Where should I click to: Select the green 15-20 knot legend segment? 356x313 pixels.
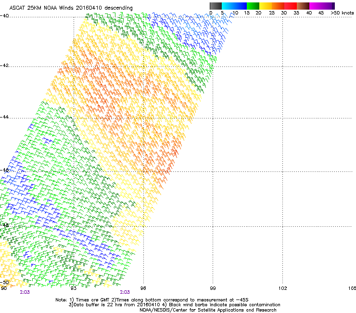click(253, 6)
